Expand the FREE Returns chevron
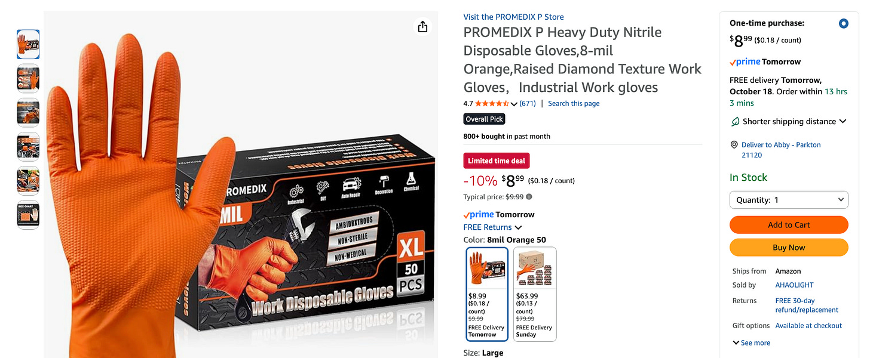The width and height of the screenshot is (870, 358). 518,227
